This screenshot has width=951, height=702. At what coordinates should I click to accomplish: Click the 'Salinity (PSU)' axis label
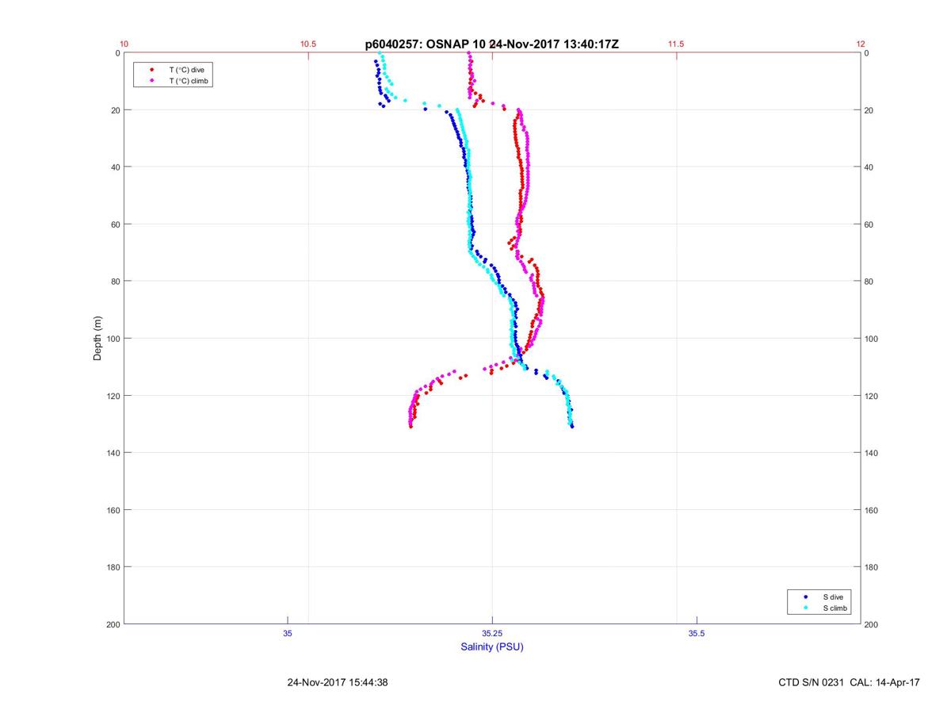(x=492, y=646)
